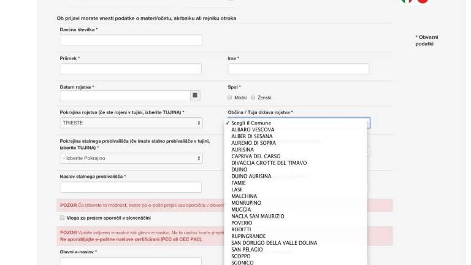The image size is (471, 265).
Task: Click the Glavni e-naslov input field
Action: pos(131,261)
